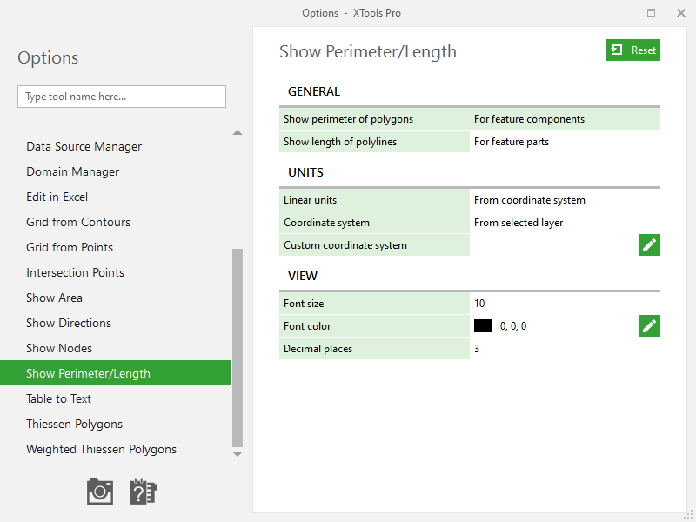Click the 'Custom coordinate system' label
Viewport: 696px width, 522px height.
pos(345,245)
